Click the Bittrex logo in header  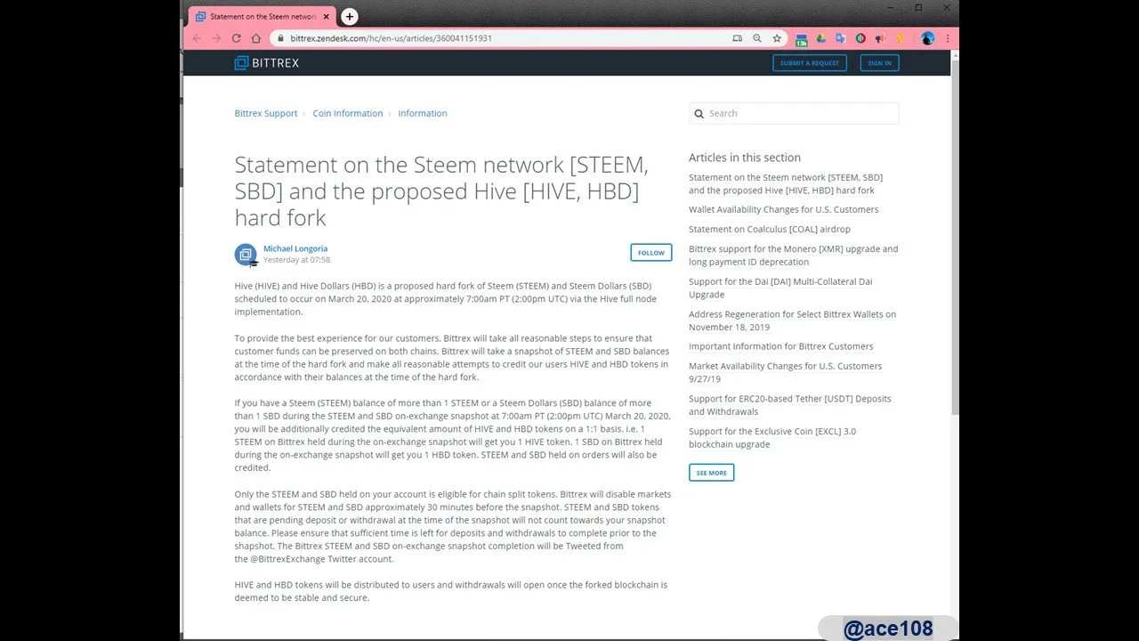pos(266,63)
